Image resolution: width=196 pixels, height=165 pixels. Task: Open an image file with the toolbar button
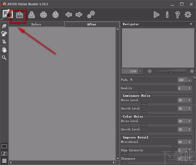coord(20,15)
